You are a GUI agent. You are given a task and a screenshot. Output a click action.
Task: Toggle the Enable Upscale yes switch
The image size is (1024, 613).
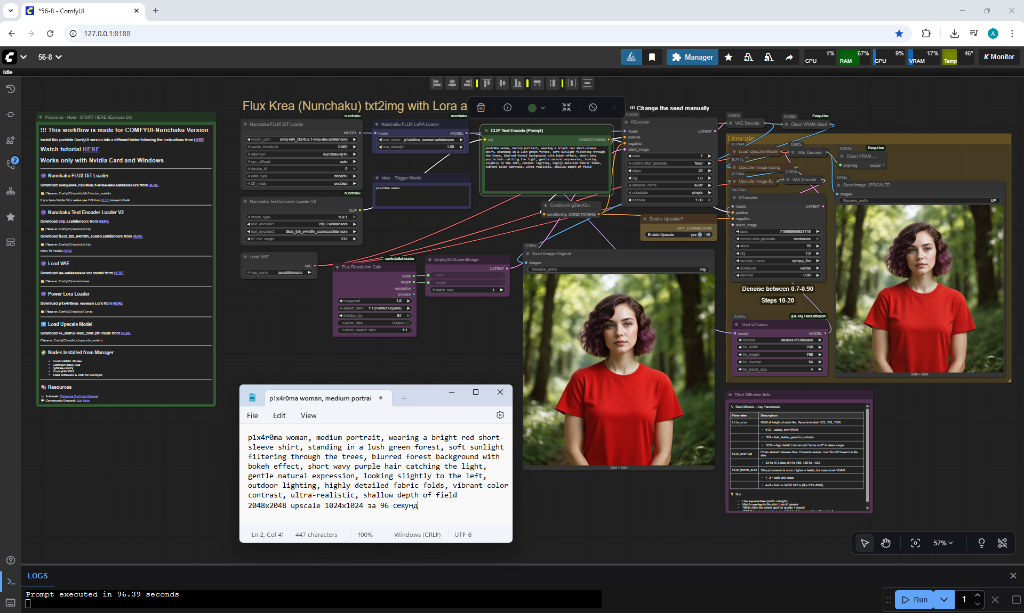(x=700, y=234)
